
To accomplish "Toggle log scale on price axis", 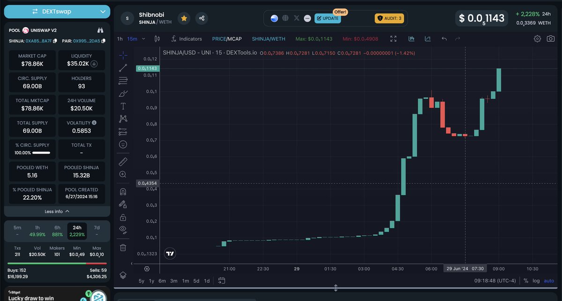I will point(536,281).
